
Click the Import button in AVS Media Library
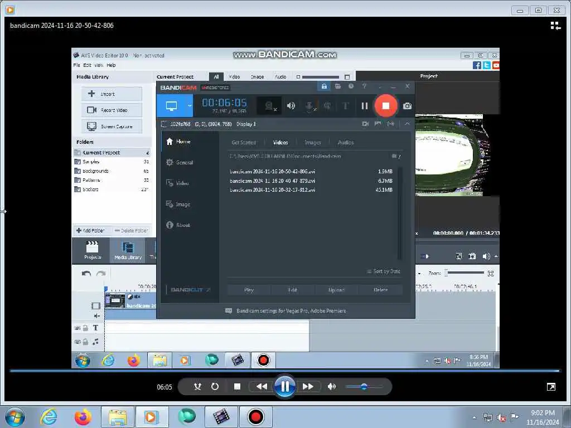point(112,94)
